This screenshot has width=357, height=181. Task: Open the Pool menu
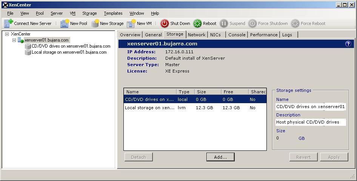(x=40, y=13)
